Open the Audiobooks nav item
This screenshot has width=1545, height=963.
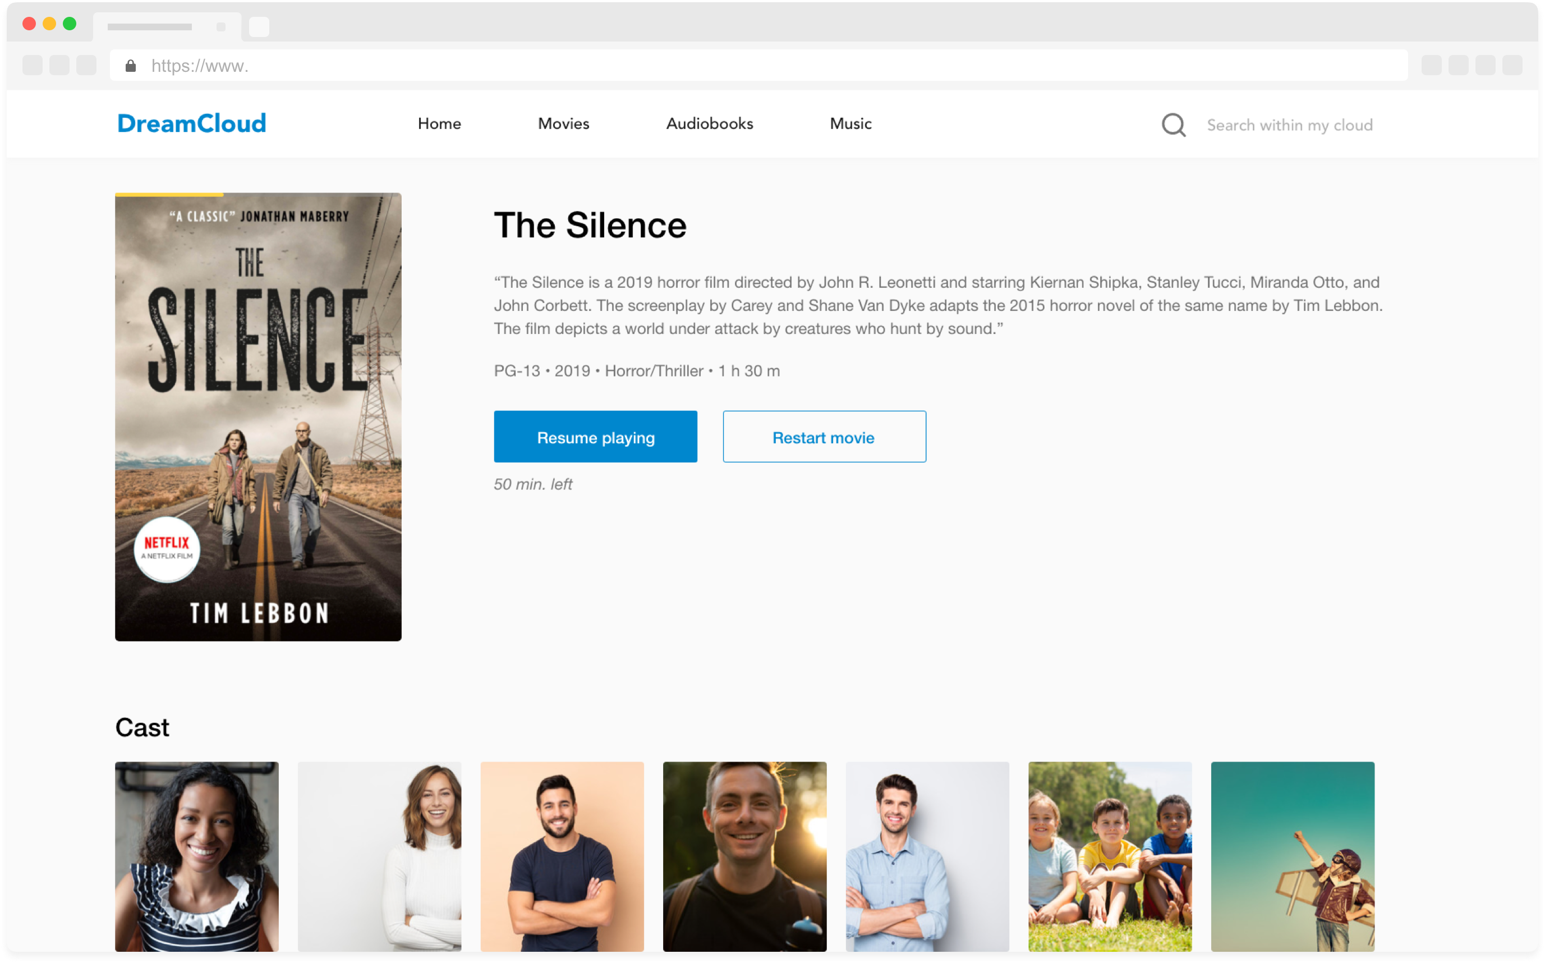tap(709, 123)
